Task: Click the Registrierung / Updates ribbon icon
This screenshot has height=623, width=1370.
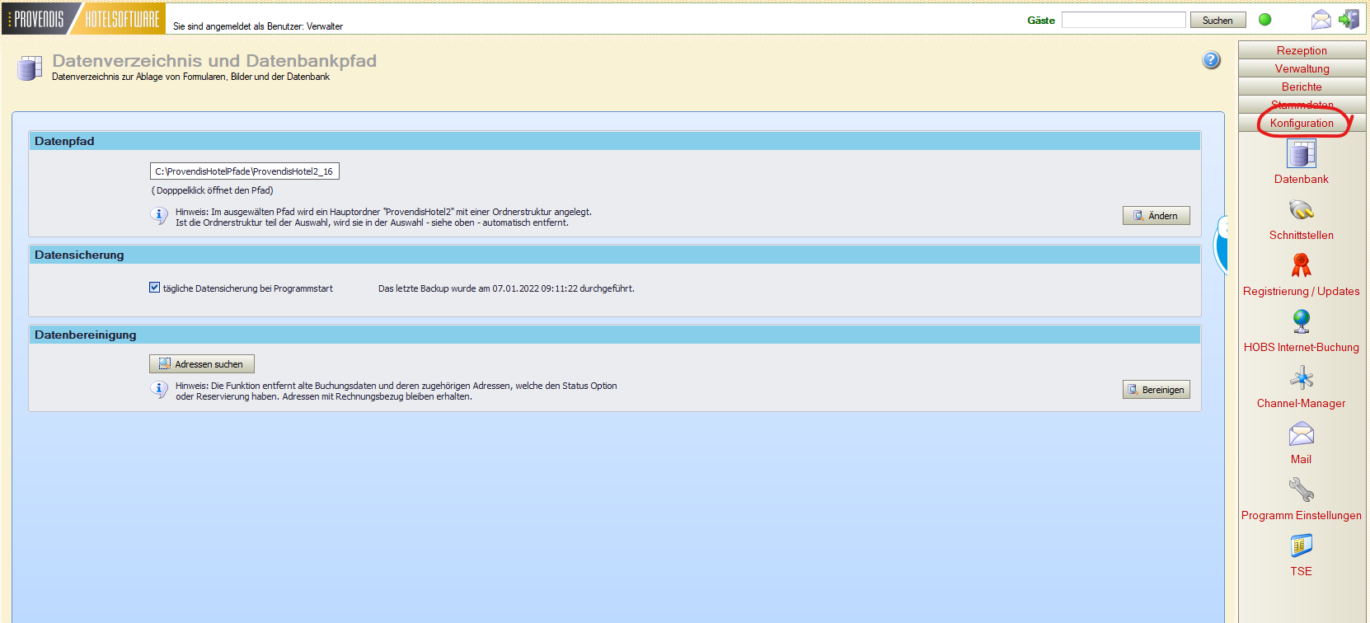Action: [1301, 265]
